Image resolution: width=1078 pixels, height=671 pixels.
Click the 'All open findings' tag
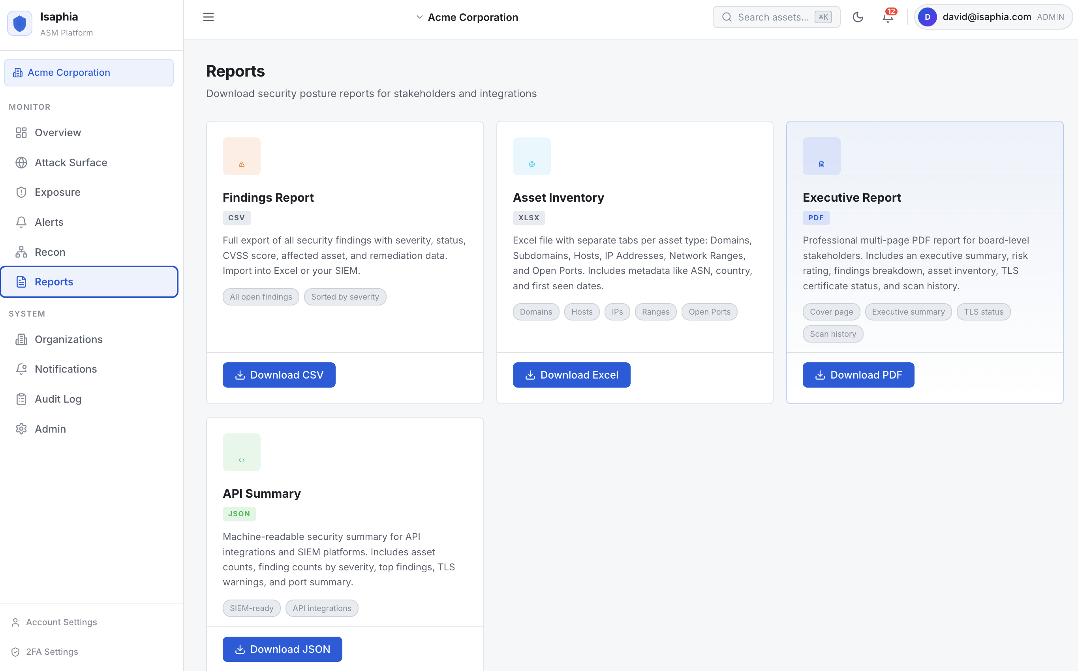point(261,297)
